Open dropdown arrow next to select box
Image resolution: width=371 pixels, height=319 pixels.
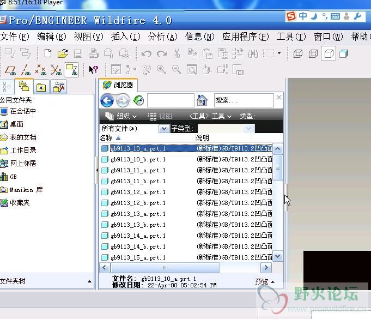point(279,53)
